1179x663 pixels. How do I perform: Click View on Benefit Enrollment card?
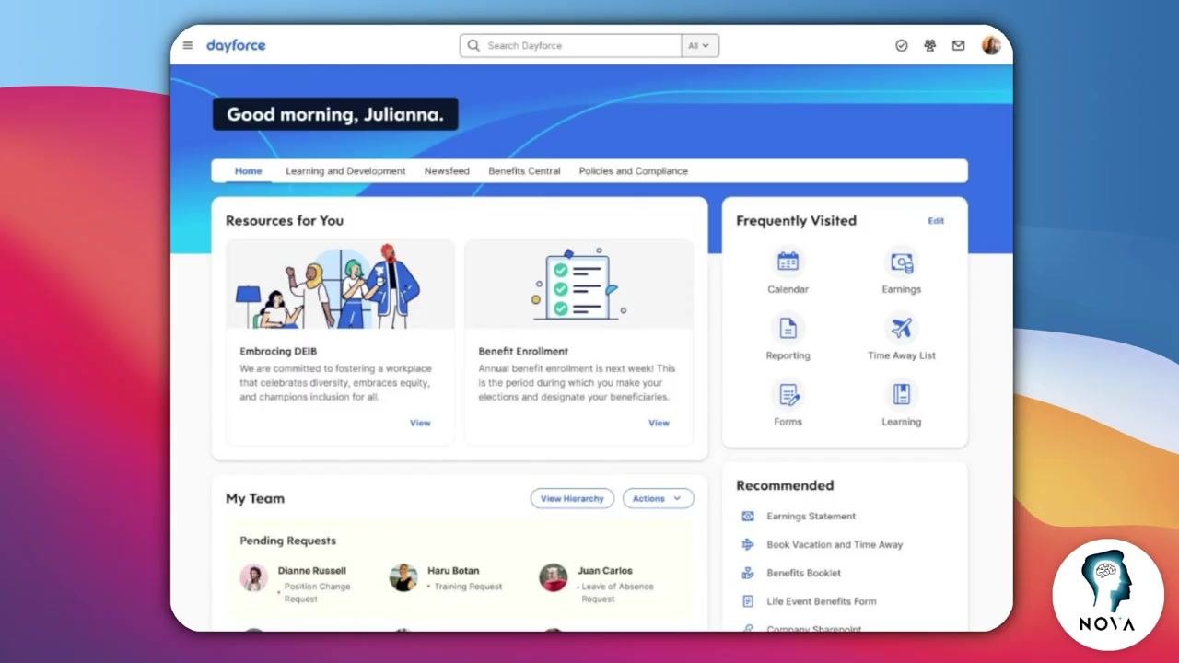click(659, 423)
